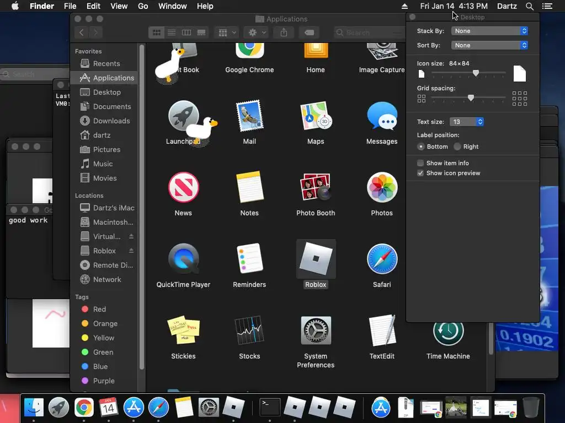Open the Home app icon

(316, 51)
